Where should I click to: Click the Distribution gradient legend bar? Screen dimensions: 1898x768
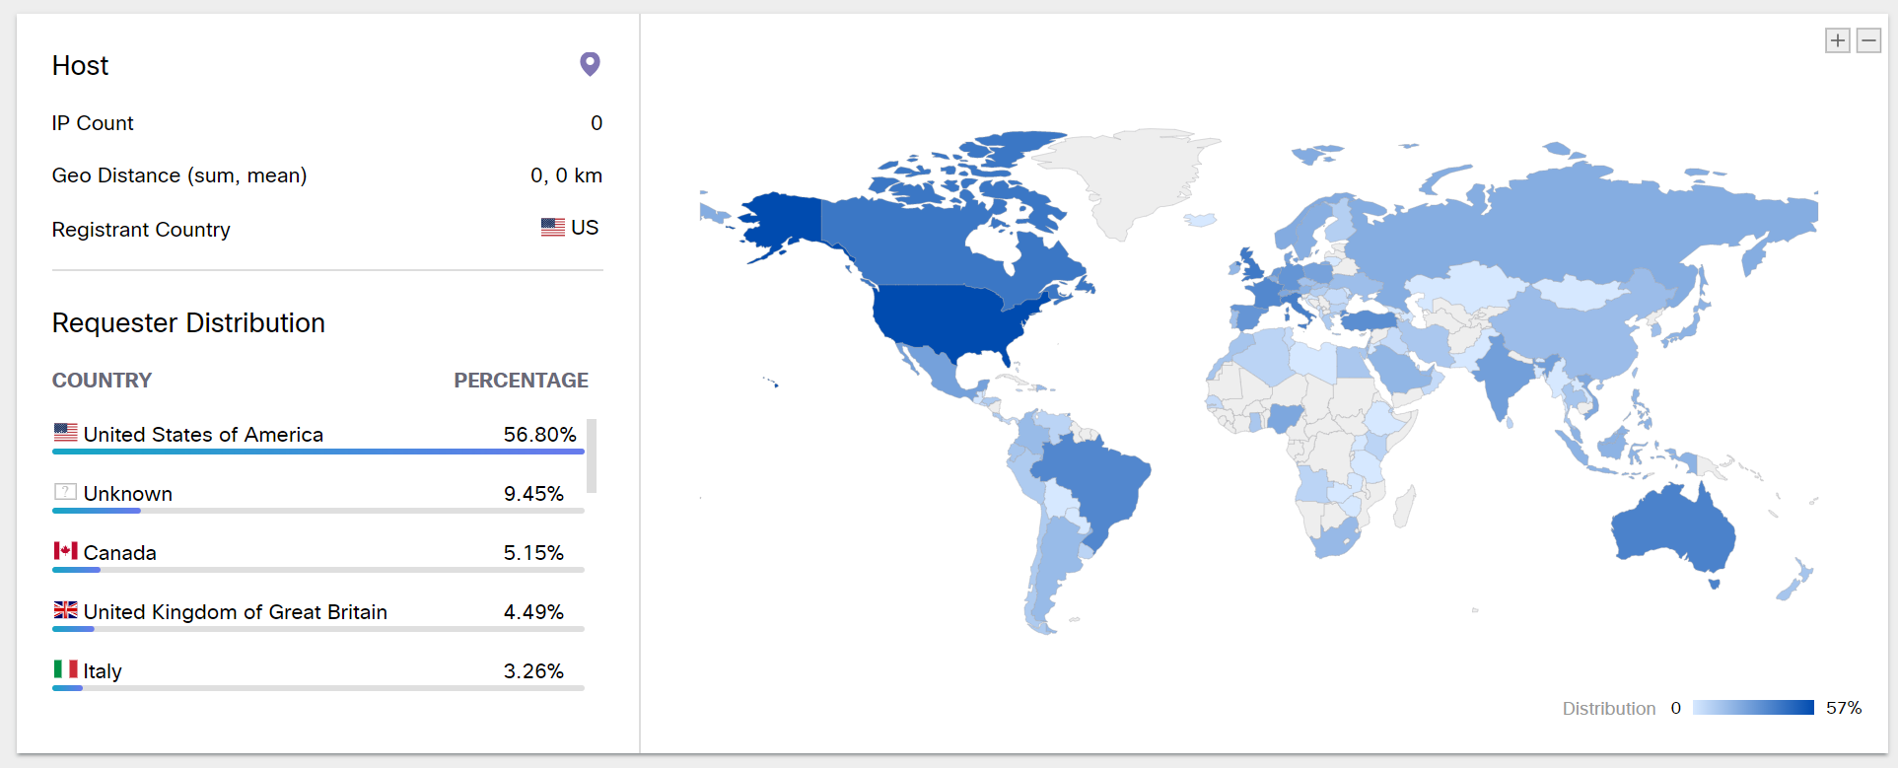[x=1752, y=708]
